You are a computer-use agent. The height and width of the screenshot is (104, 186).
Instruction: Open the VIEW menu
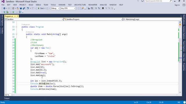15,5
